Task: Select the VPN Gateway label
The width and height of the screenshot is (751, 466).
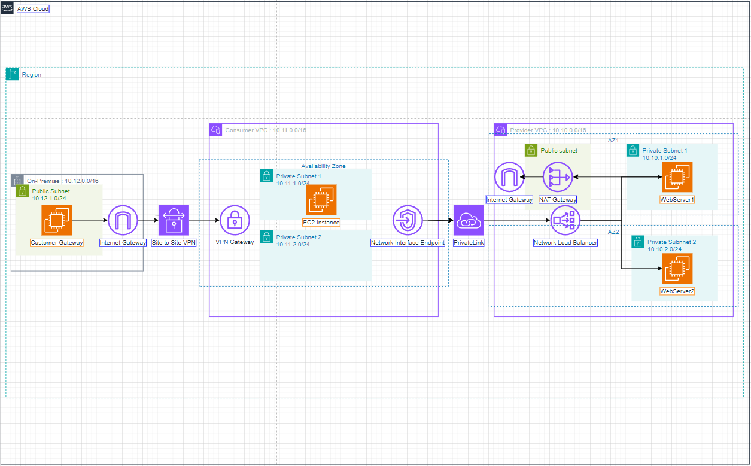Action: tap(235, 242)
